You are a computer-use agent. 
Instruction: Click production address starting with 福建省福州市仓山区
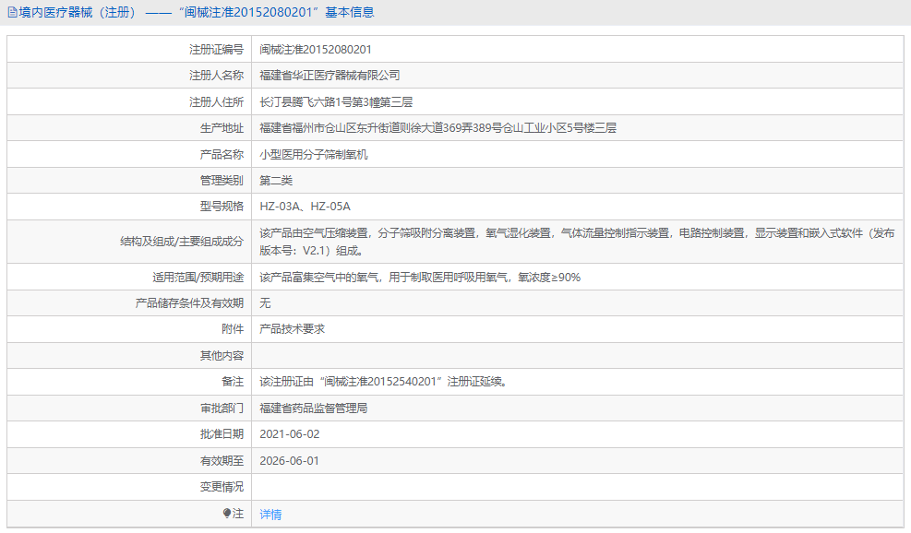pos(438,128)
